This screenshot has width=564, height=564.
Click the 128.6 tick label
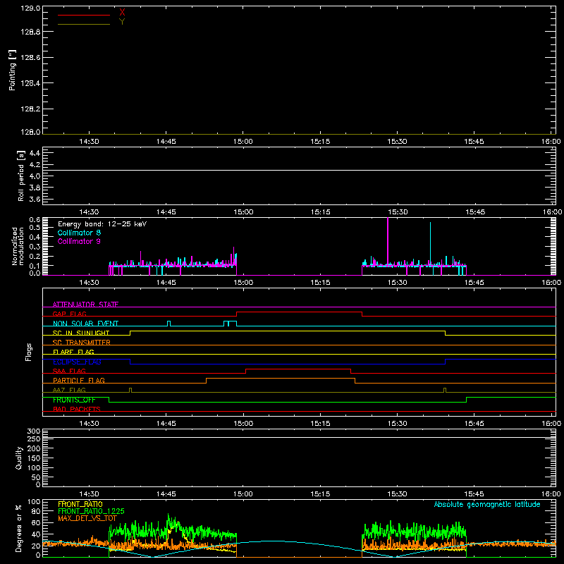click(30, 58)
